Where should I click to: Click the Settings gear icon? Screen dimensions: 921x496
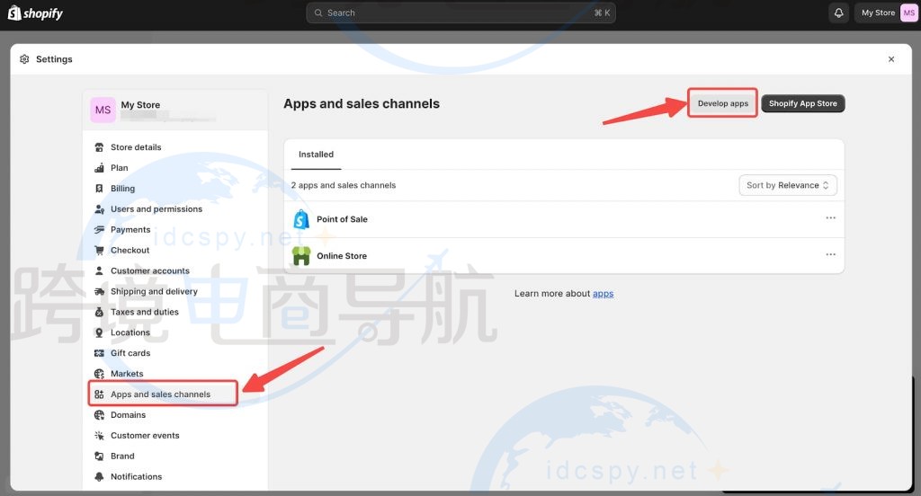(24, 59)
